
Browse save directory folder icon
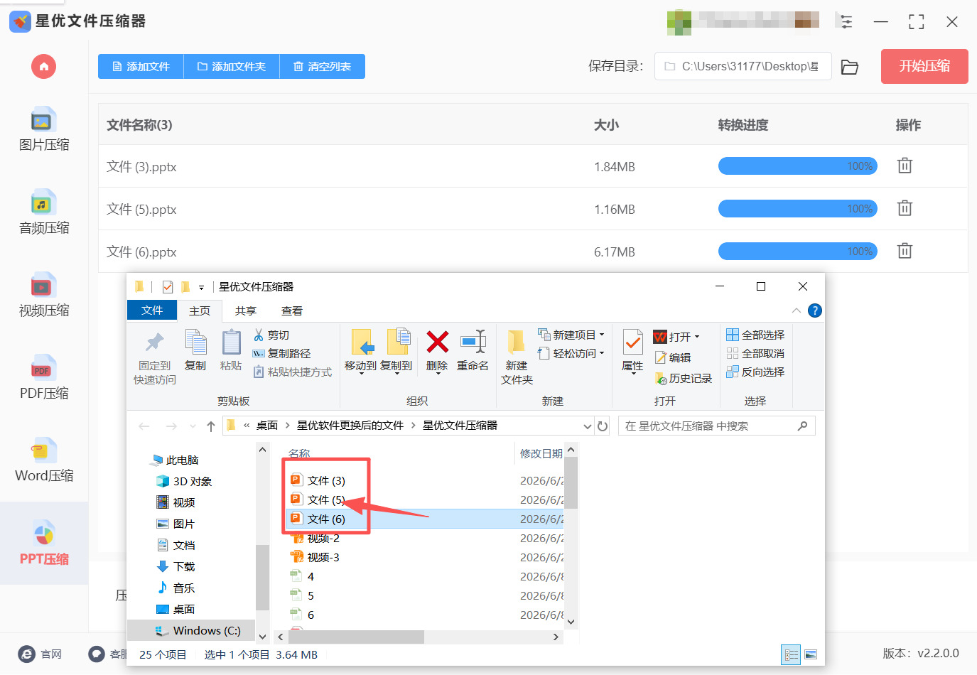coord(850,67)
